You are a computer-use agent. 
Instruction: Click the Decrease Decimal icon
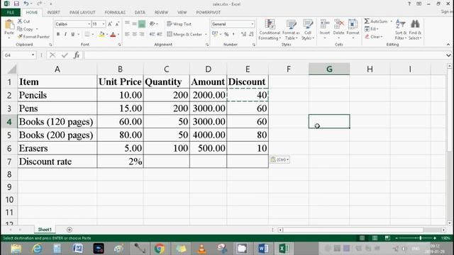(251, 34)
